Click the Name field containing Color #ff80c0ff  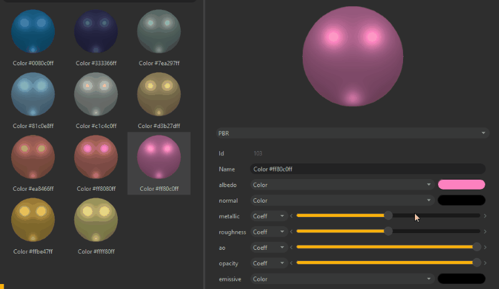[368, 169]
